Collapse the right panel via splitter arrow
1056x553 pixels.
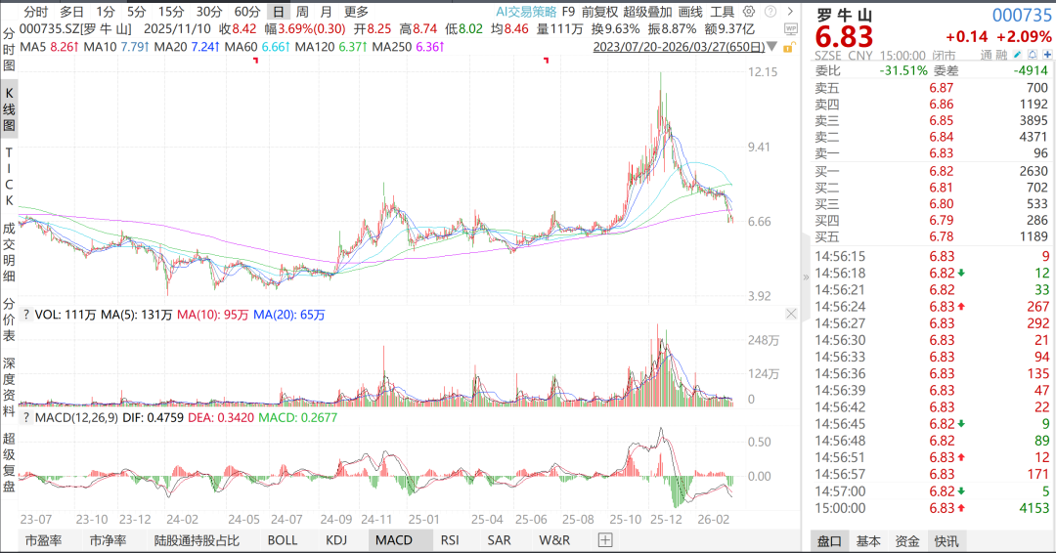(x=806, y=276)
